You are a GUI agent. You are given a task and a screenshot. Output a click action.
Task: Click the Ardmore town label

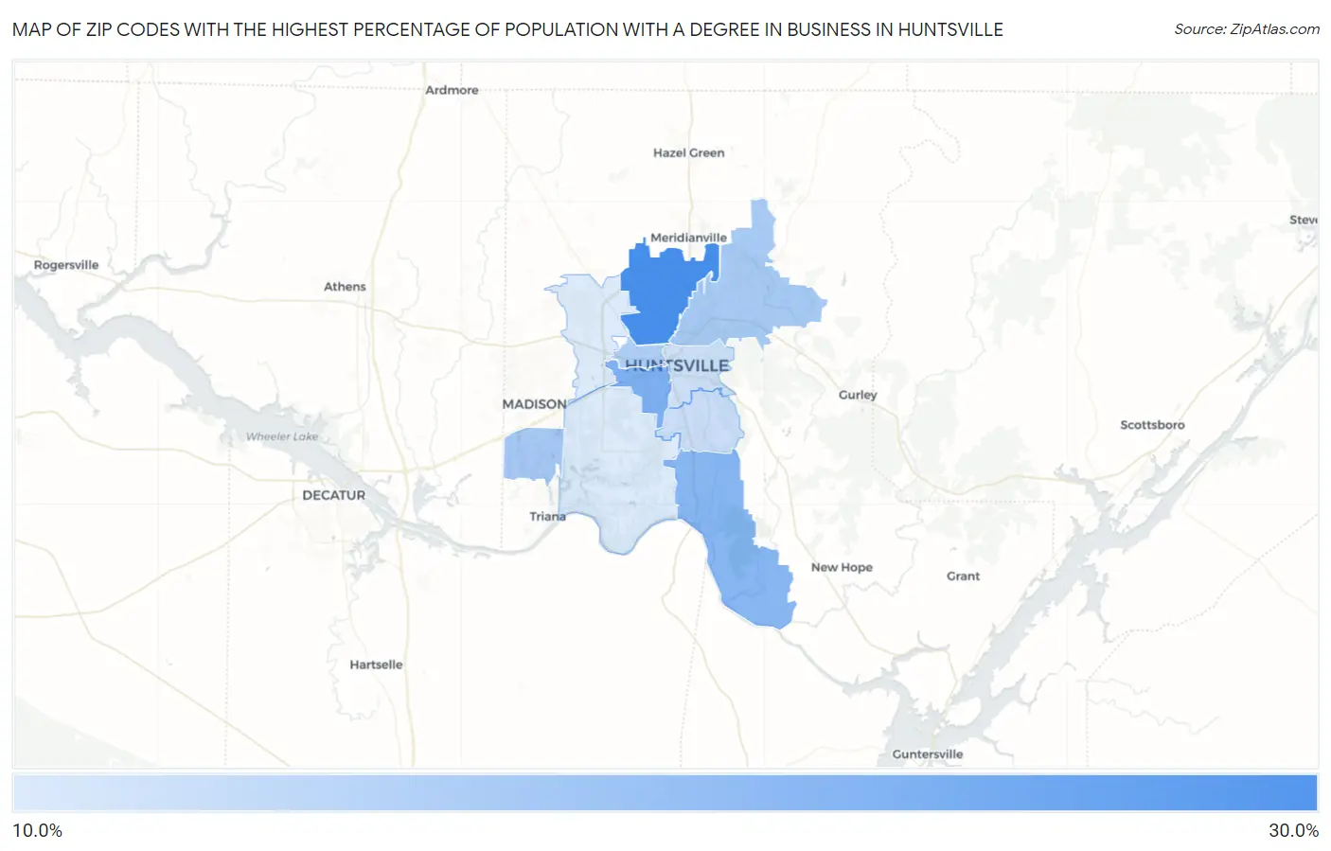pyautogui.click(x=452, y=90)
